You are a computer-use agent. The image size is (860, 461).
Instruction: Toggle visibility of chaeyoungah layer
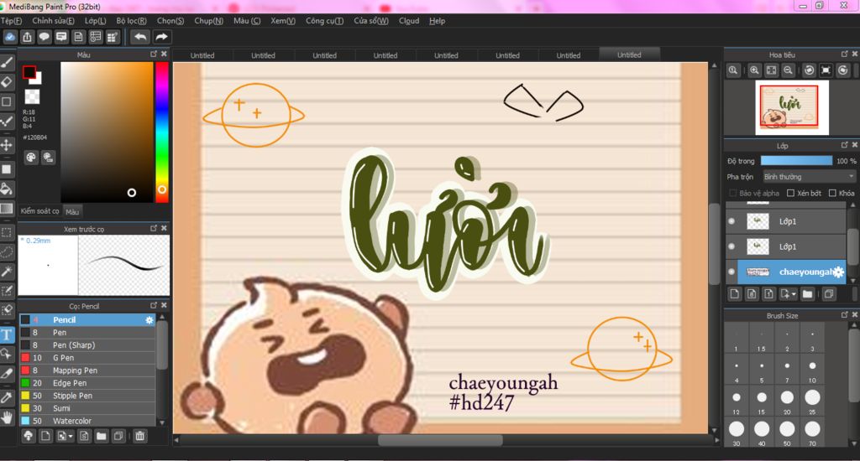pos(732,272)
